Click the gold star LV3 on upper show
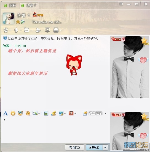Viewport: 150px width, 152px height. (x=145, y=41)
